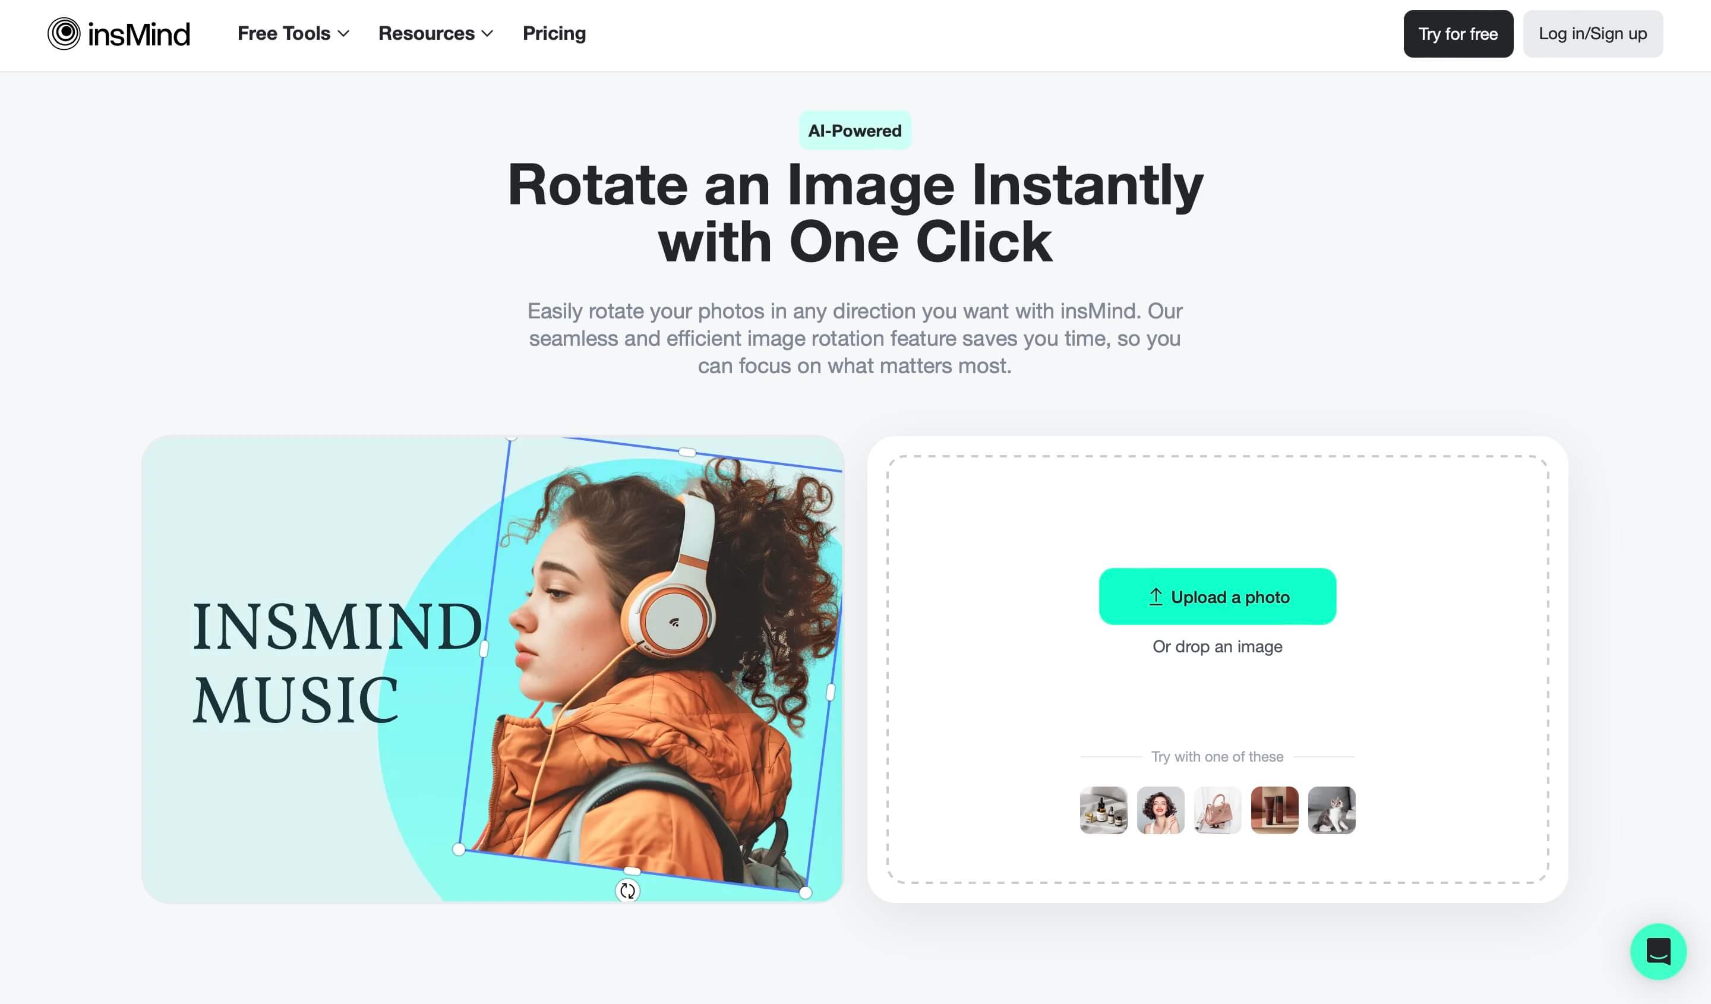Image resolution: width=1711 pixels, height=1004 pixels.
Task: Expand the Resources dropdown menu
Action: point(436,32)
